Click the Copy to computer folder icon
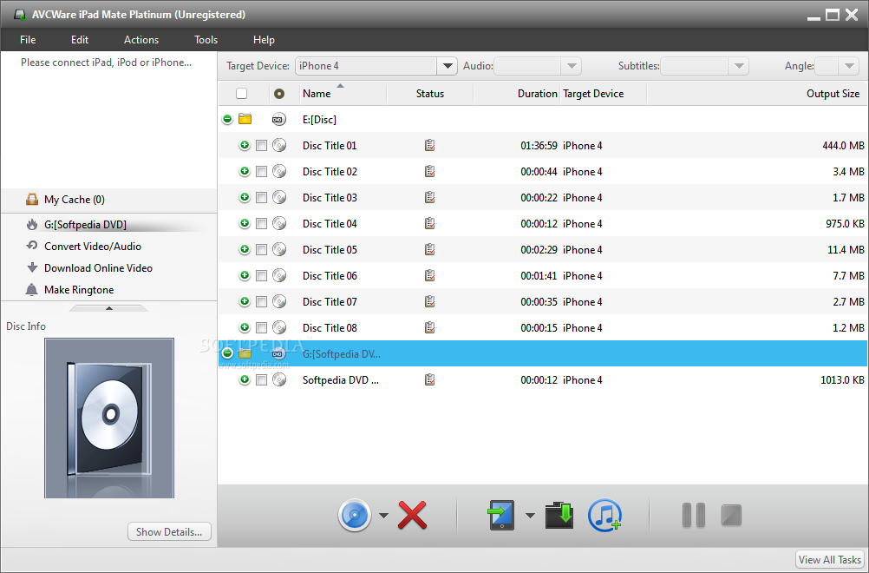This screenshot has height=573, width=869. [559, 516]
